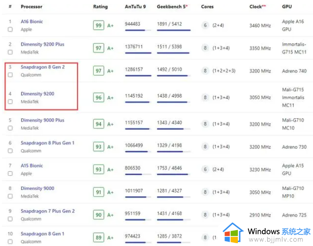313x246 pixels.
Task: Click the 6 cores badge for A15 Bionic
Action: pos(205,169)
